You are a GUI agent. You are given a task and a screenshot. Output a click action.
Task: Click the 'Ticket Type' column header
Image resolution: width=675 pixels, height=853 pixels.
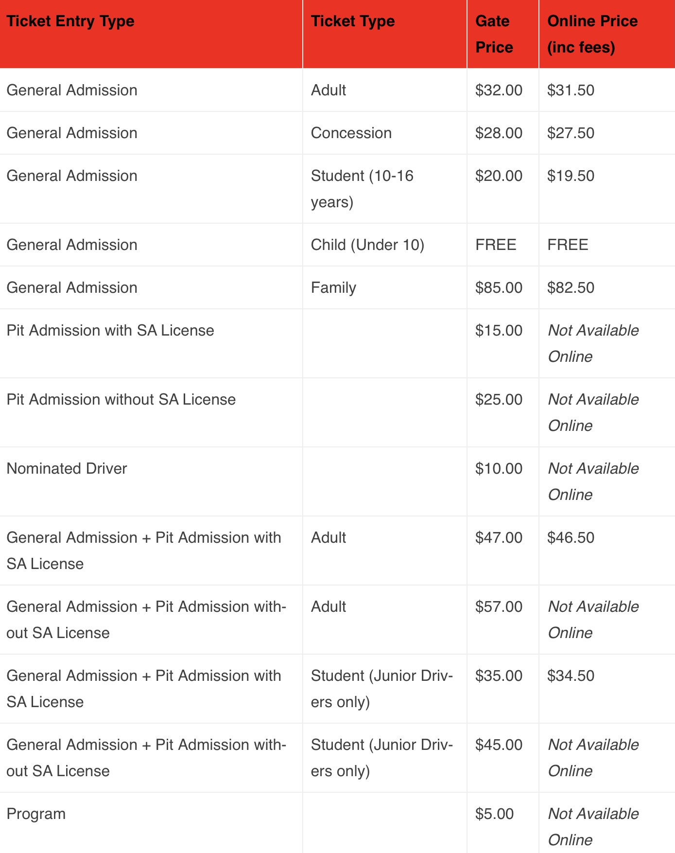(x=353, y=21)
